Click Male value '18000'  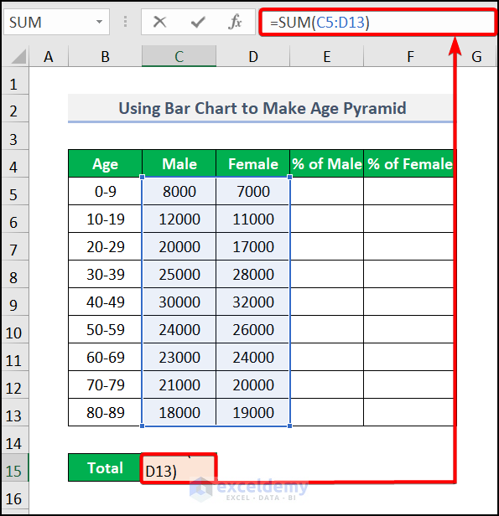[179, 412]
